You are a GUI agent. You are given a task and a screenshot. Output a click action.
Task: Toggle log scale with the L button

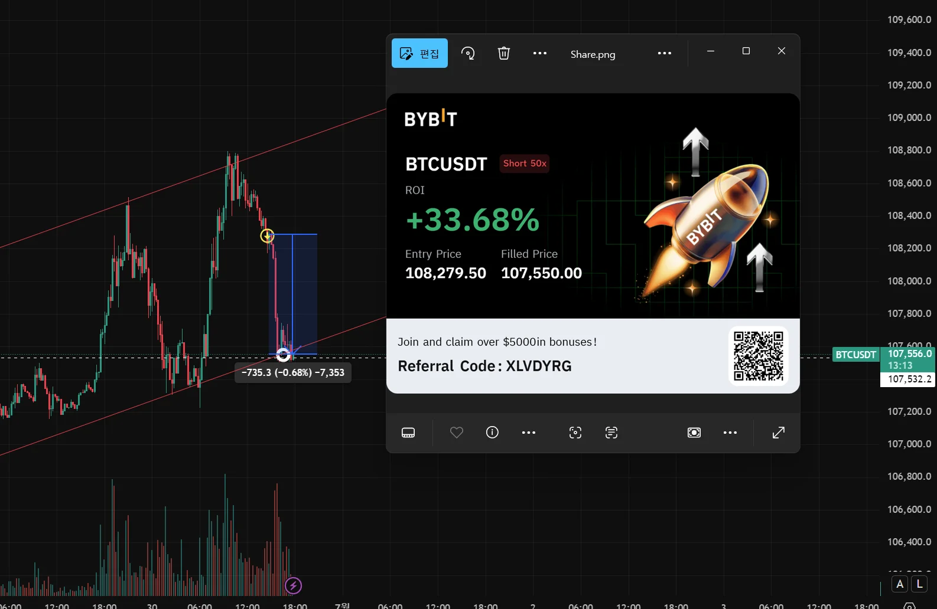[919, 584]
